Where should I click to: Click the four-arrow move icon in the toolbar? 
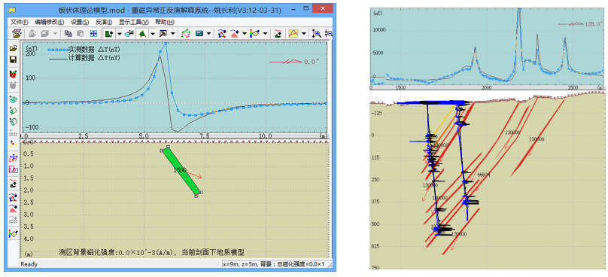(x=93, y=34)
